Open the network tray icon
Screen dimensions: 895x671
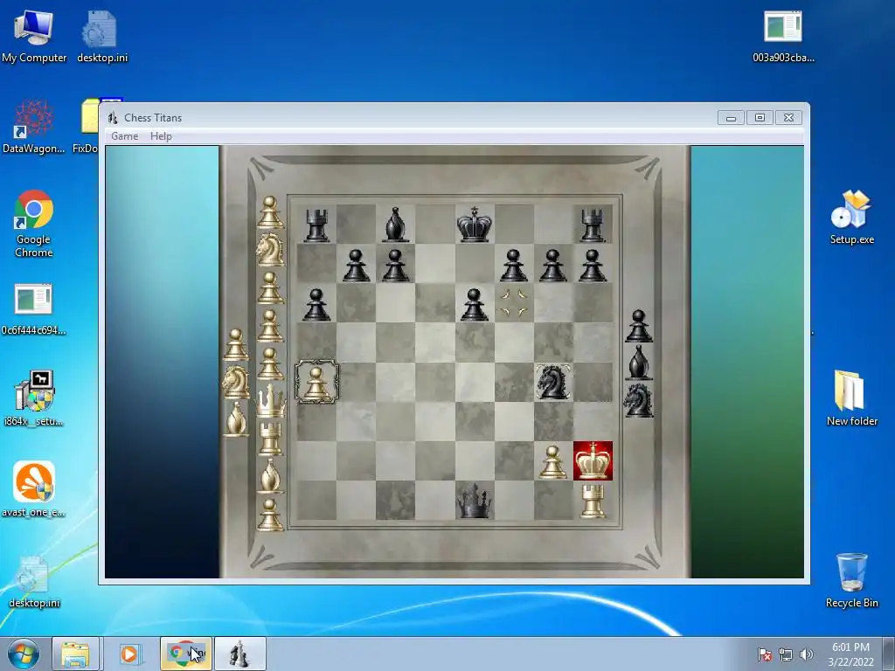pyautogui.click(x=786, y=654)
